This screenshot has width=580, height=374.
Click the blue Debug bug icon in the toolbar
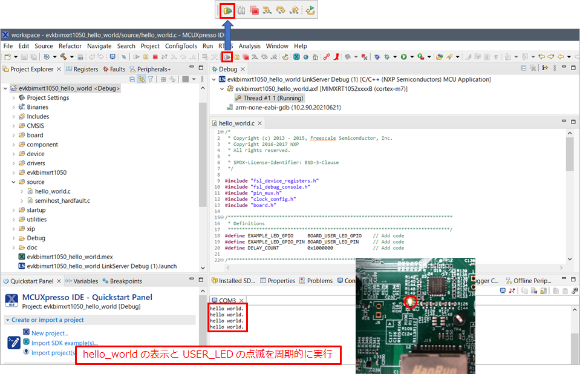(377, 57)
